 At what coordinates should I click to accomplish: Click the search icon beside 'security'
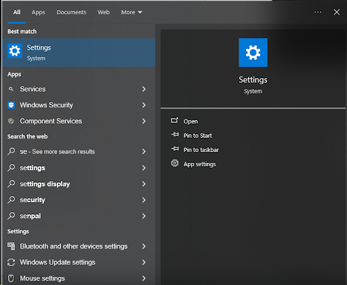[11, 200]
